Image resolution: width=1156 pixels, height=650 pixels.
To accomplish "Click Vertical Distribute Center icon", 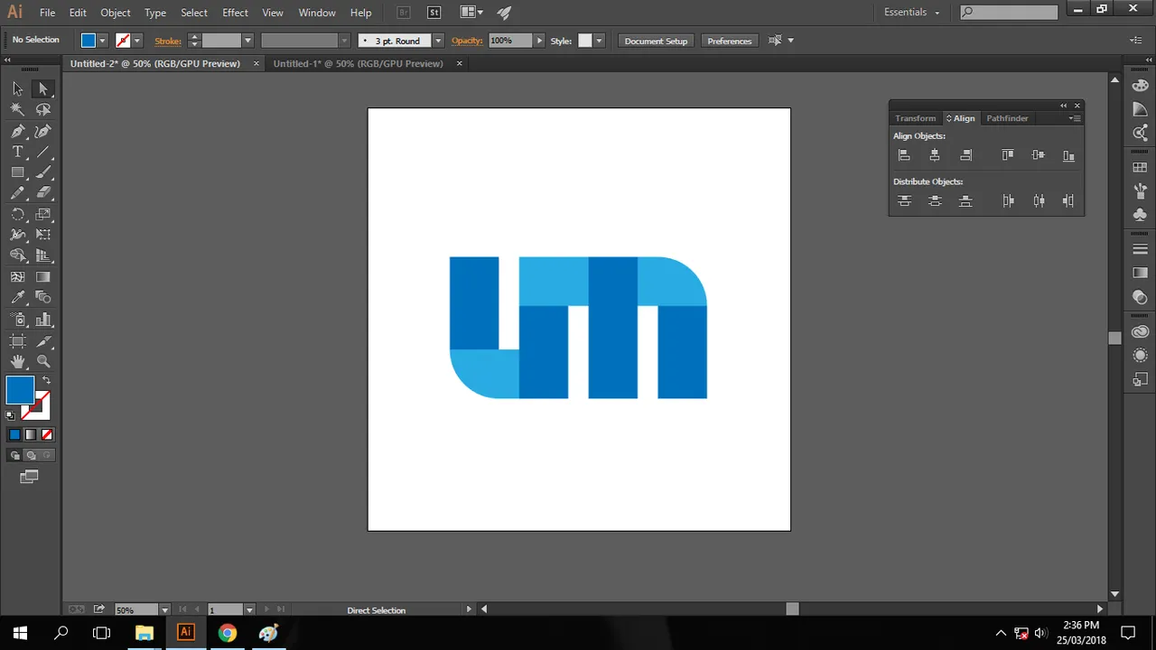I will tap(935, 200).
